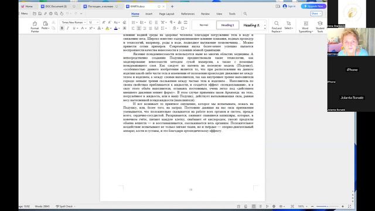375x211 pixels.
Task: Select the Normal style
Action: [204, 25]
